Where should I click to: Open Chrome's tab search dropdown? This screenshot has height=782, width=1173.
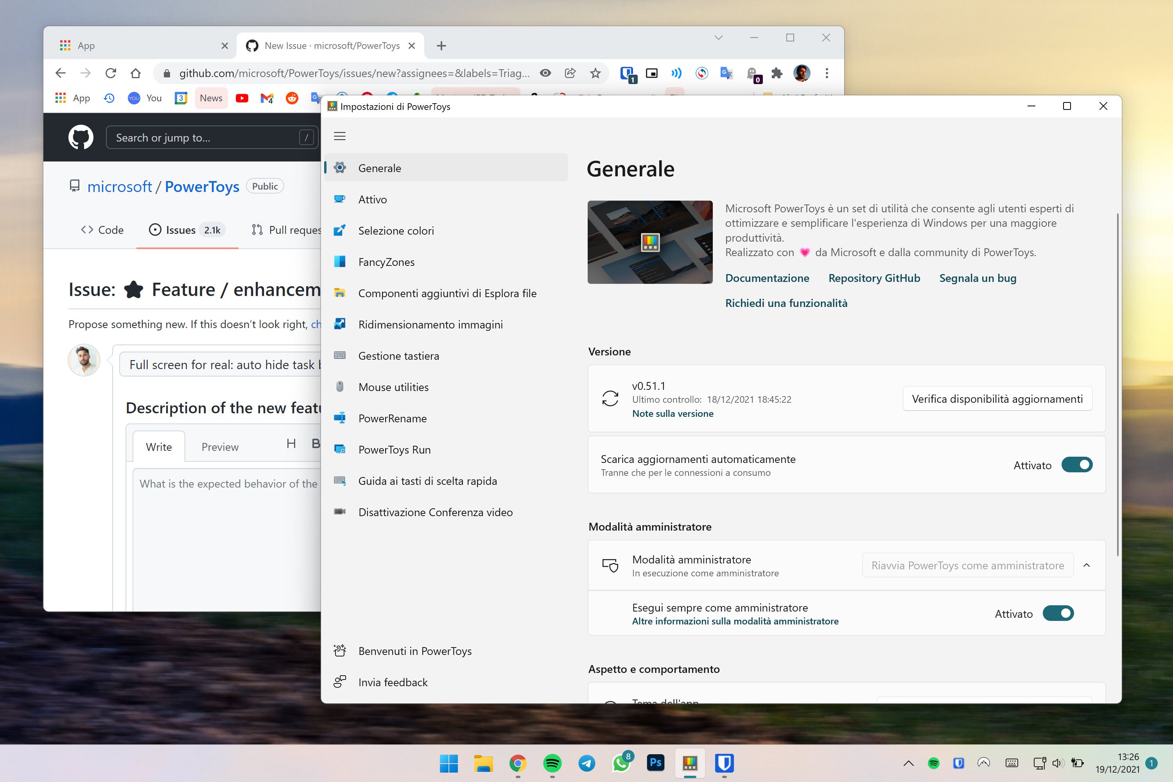[718, 38]
